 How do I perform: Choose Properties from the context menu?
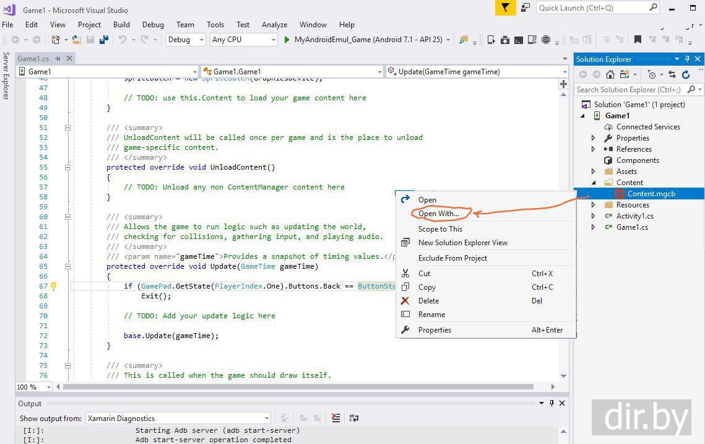click(x=435, y=330)
